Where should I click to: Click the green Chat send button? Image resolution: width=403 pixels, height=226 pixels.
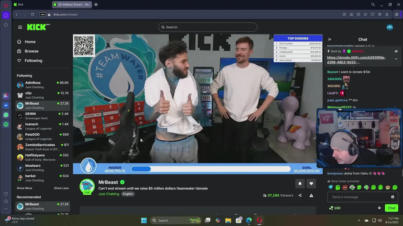(391, 208)
